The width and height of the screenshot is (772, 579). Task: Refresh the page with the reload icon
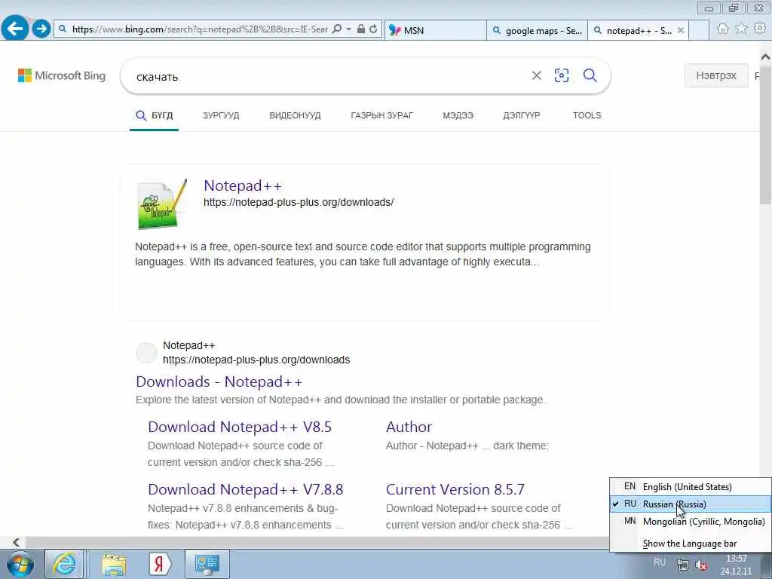coord(374,29)
